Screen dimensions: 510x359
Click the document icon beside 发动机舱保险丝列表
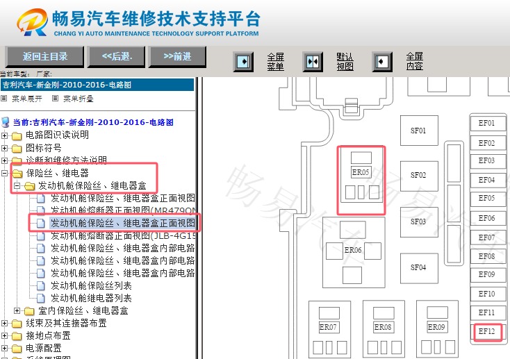(x=41, y=285)
